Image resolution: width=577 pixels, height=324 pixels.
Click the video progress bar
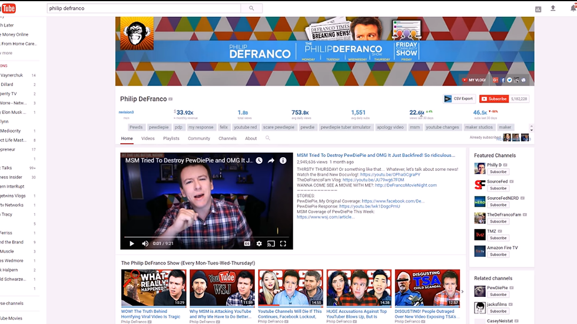[207, 237]
